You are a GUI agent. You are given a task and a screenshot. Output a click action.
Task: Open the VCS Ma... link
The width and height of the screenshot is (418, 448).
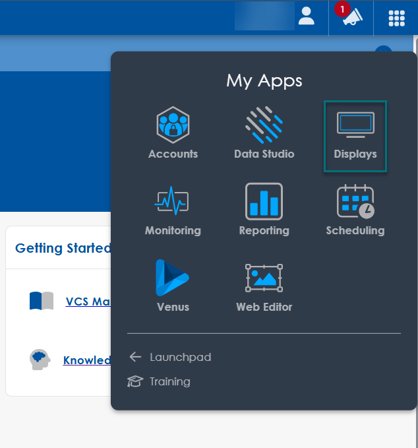(88, 302)
